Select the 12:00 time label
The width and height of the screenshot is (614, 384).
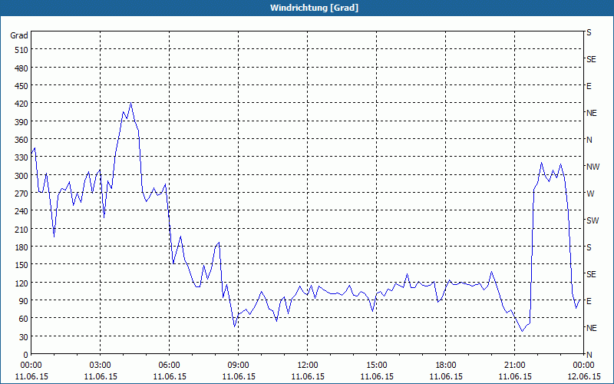pos(308,366)
